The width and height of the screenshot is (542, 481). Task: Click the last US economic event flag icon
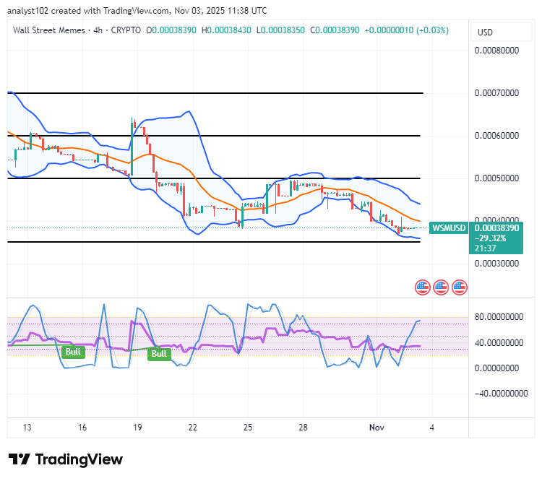460,287
